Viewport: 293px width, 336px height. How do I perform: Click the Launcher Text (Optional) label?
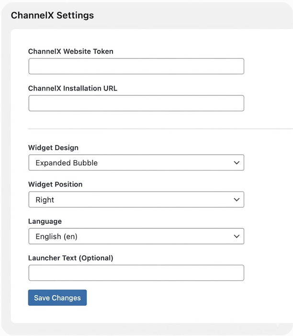(x=71, y=258)
